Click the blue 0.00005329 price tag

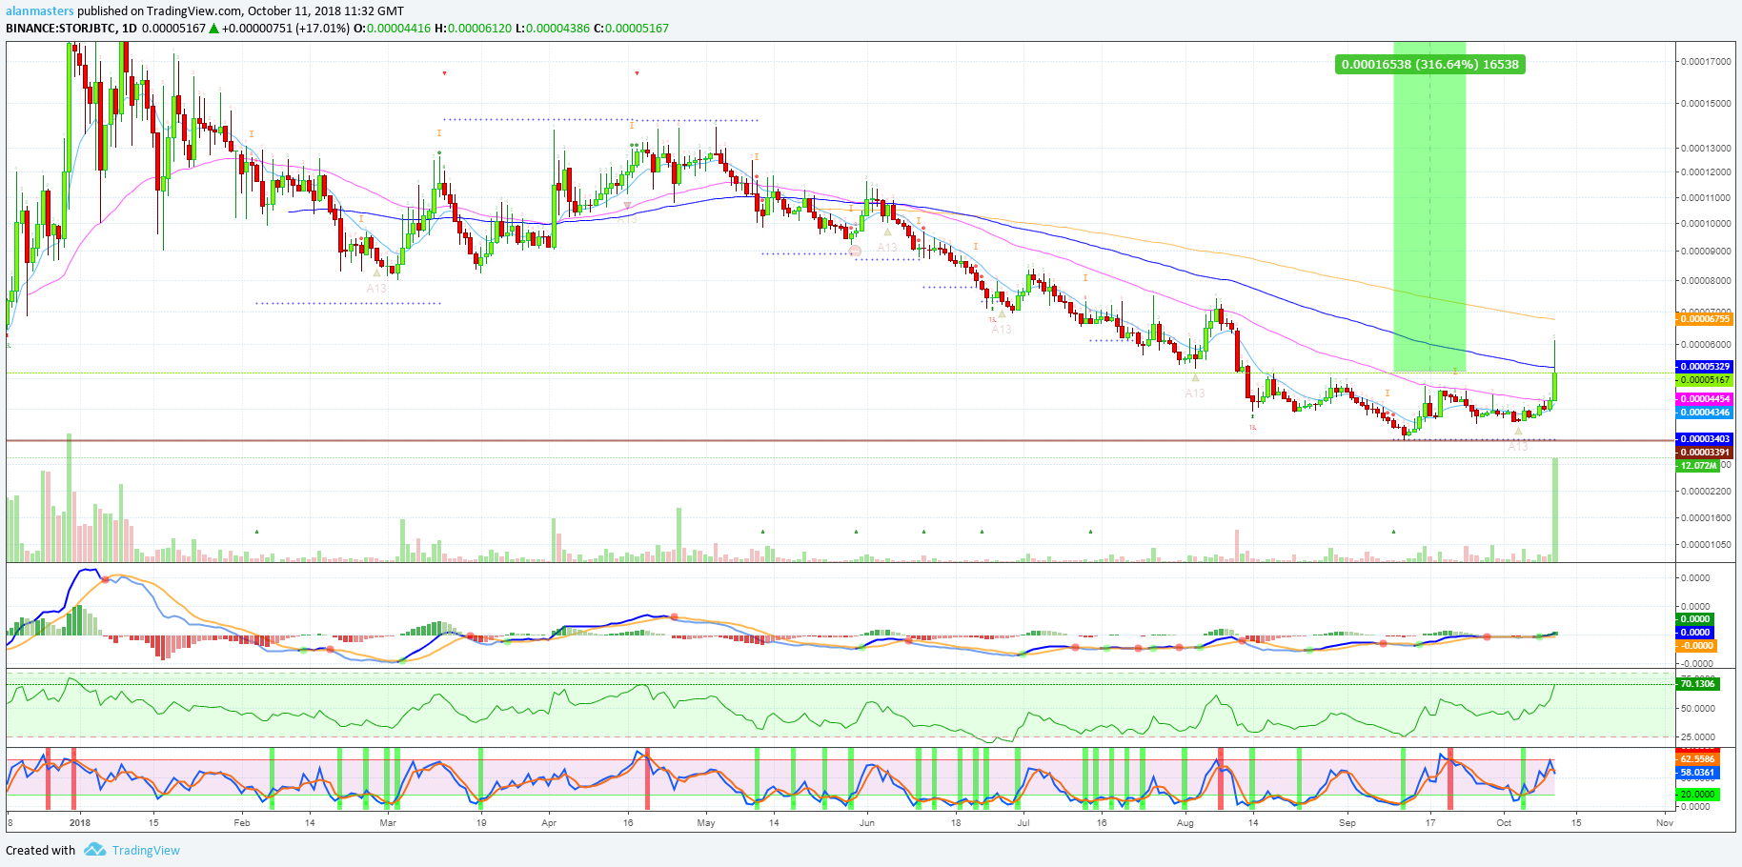pyautogui.click(x=1704, y=366)
